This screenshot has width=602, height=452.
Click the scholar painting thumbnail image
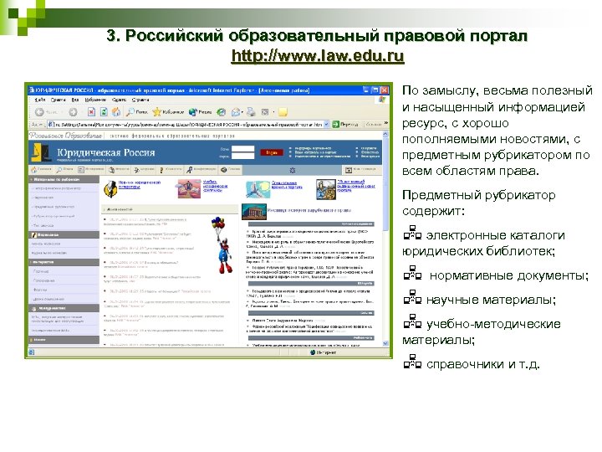(325, 188)
